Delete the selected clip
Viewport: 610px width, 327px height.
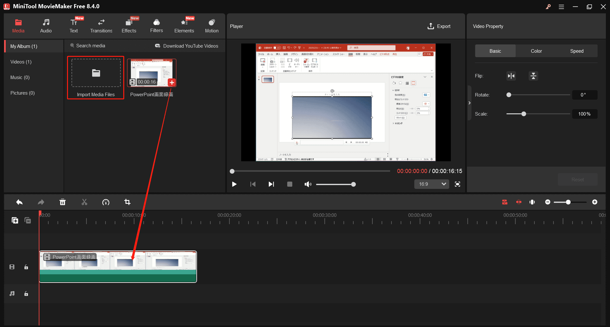pos(63,202)
